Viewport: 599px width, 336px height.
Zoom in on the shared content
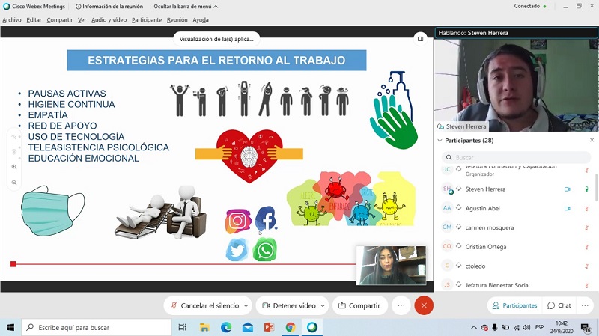pos(13,167)
